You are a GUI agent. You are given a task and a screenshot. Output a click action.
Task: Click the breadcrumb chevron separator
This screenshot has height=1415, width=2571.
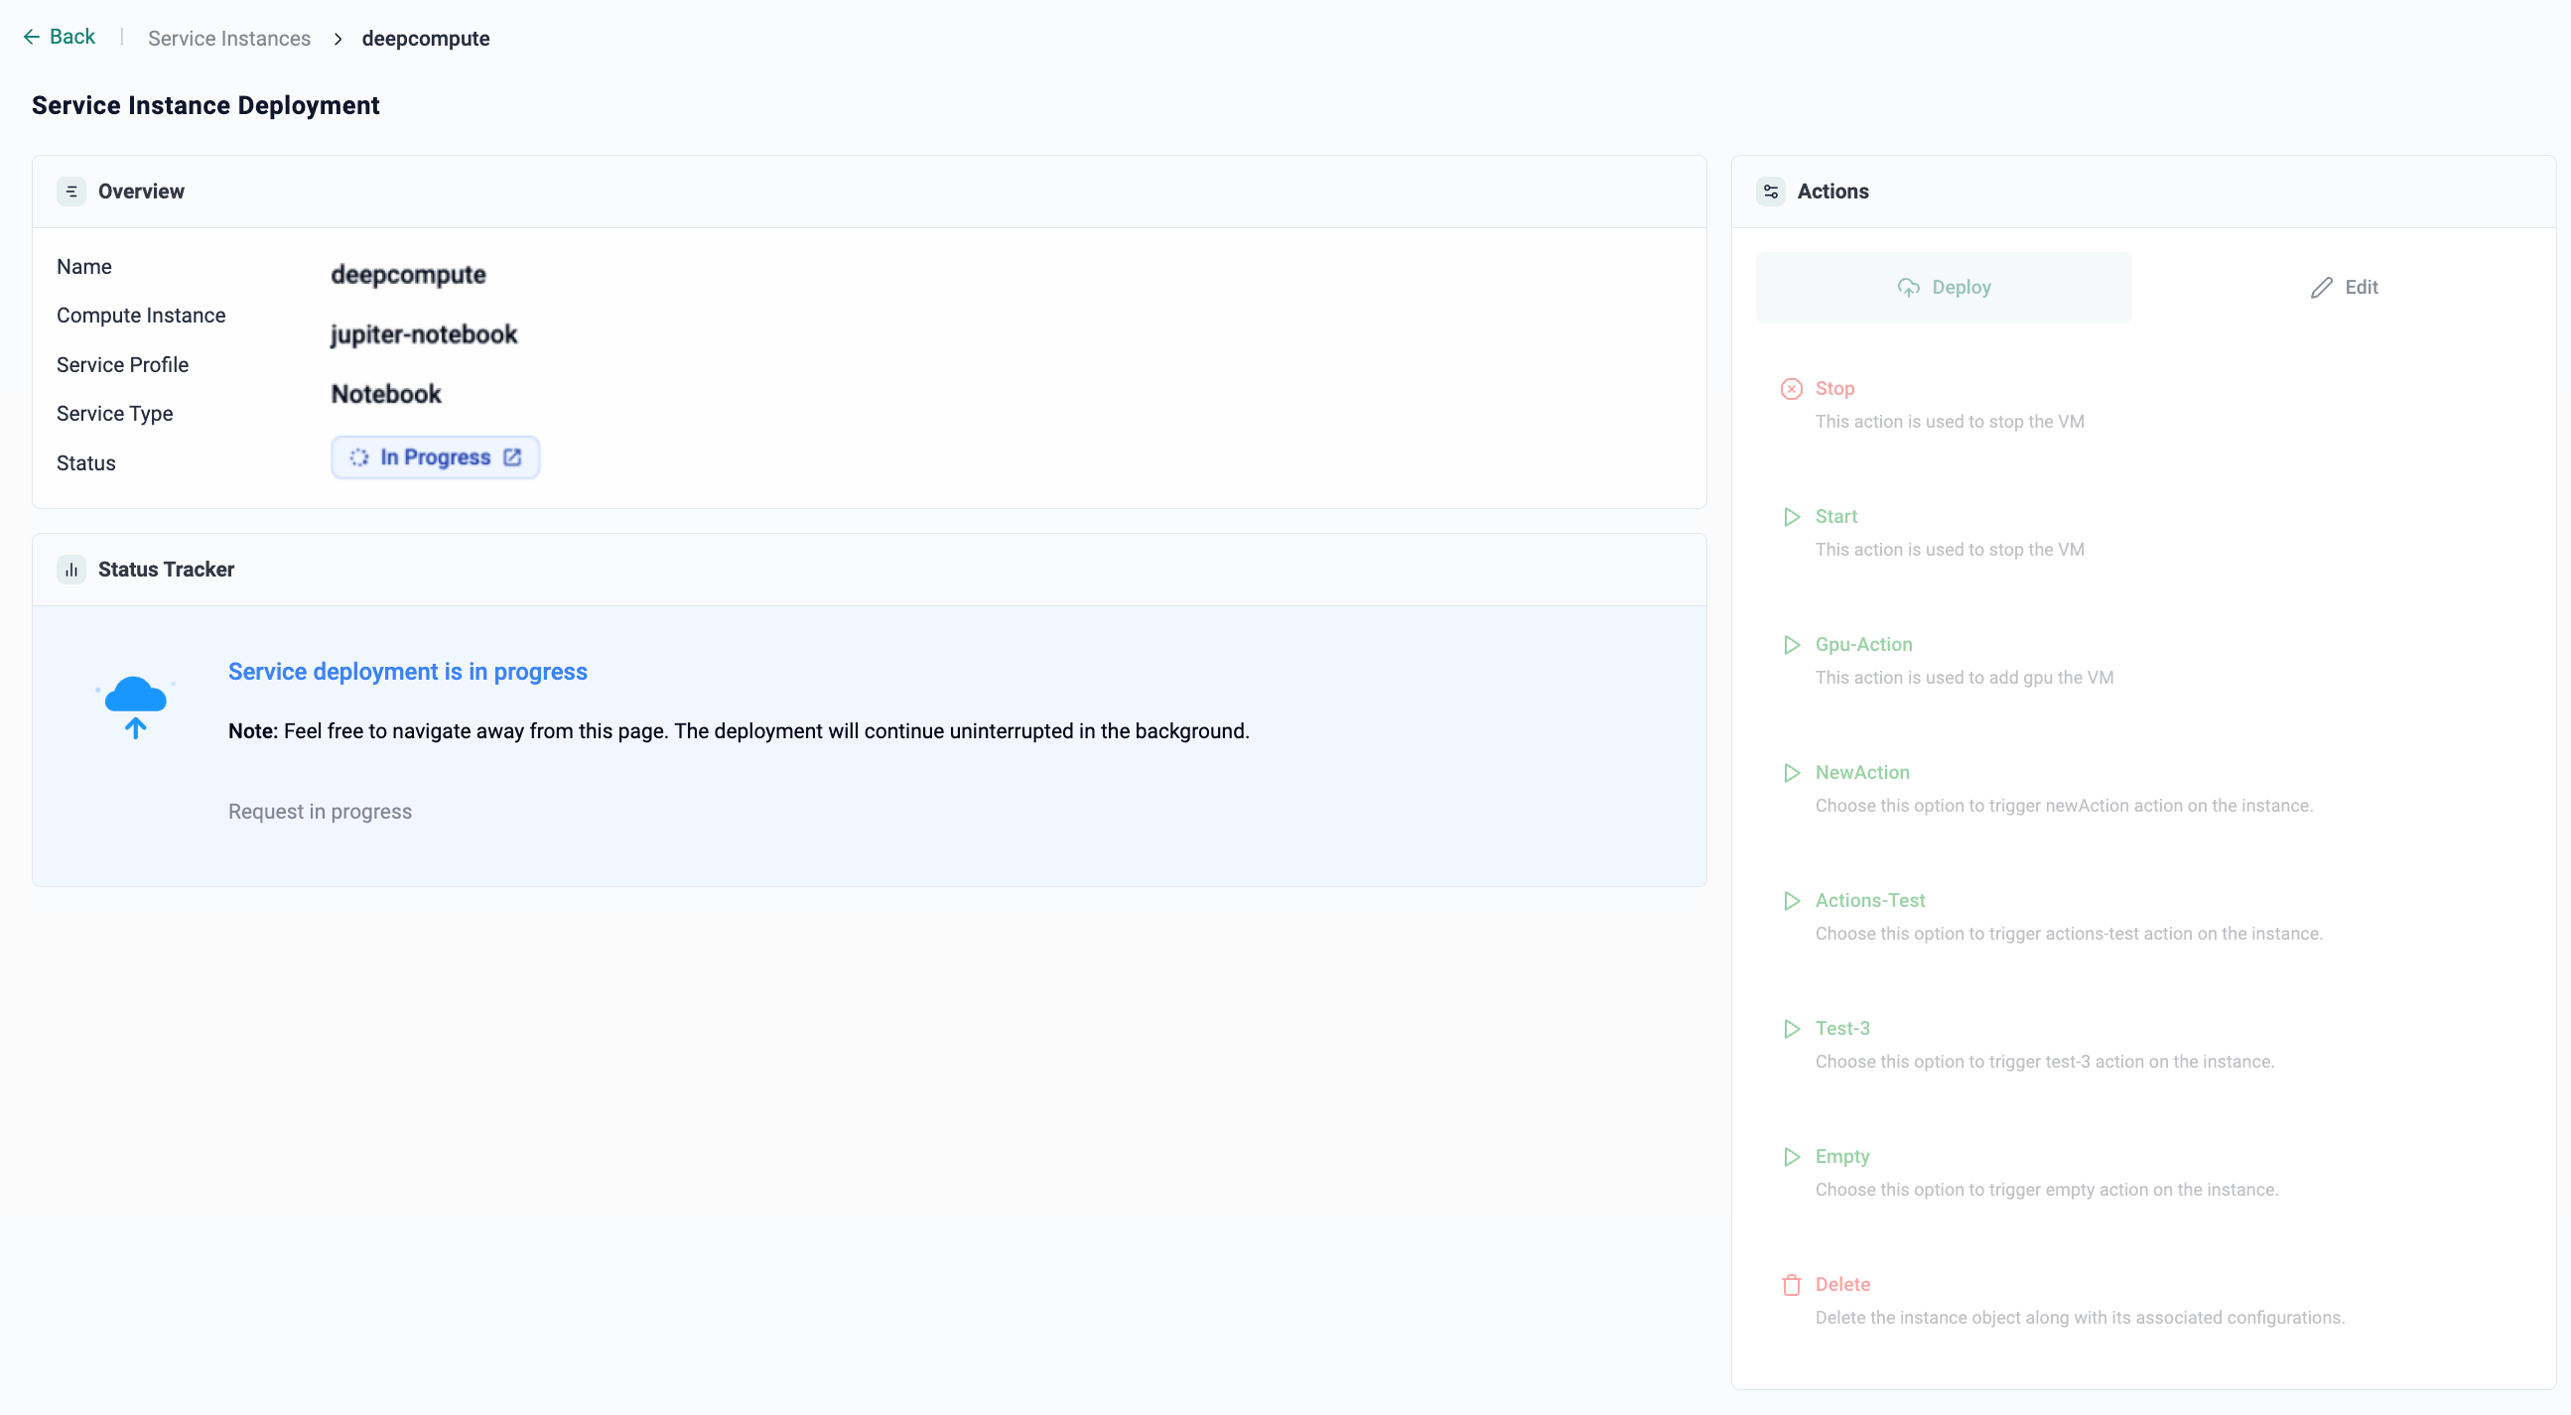point(338,39)
